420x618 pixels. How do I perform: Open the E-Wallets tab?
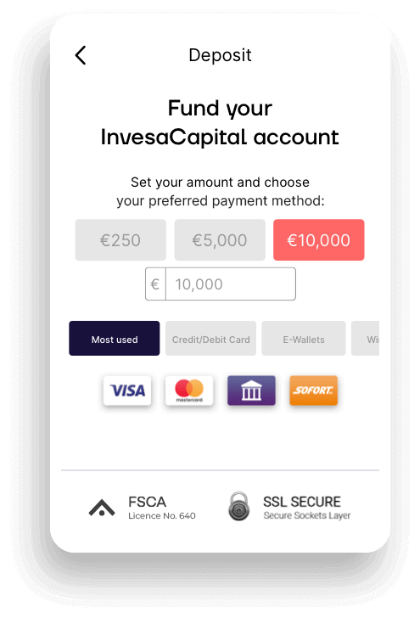(304, 339)
